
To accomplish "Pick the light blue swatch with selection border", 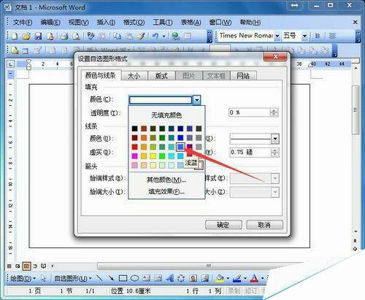I will (x=180, y=147).
